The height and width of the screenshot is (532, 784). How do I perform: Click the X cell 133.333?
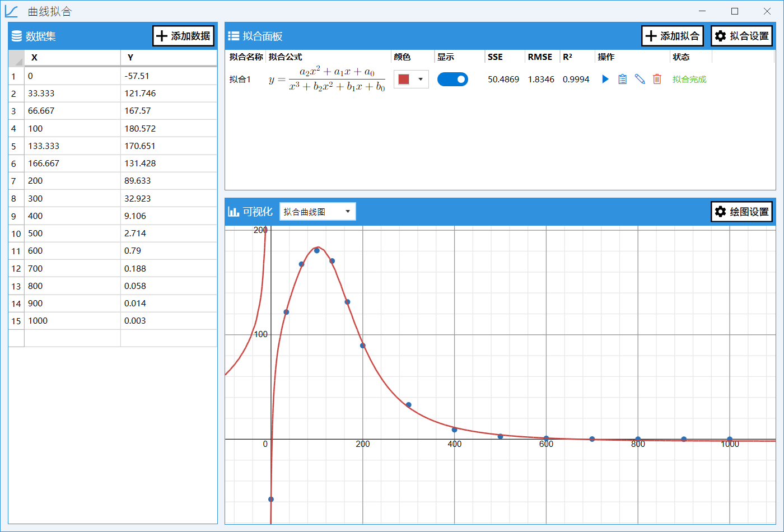point(72,146)
